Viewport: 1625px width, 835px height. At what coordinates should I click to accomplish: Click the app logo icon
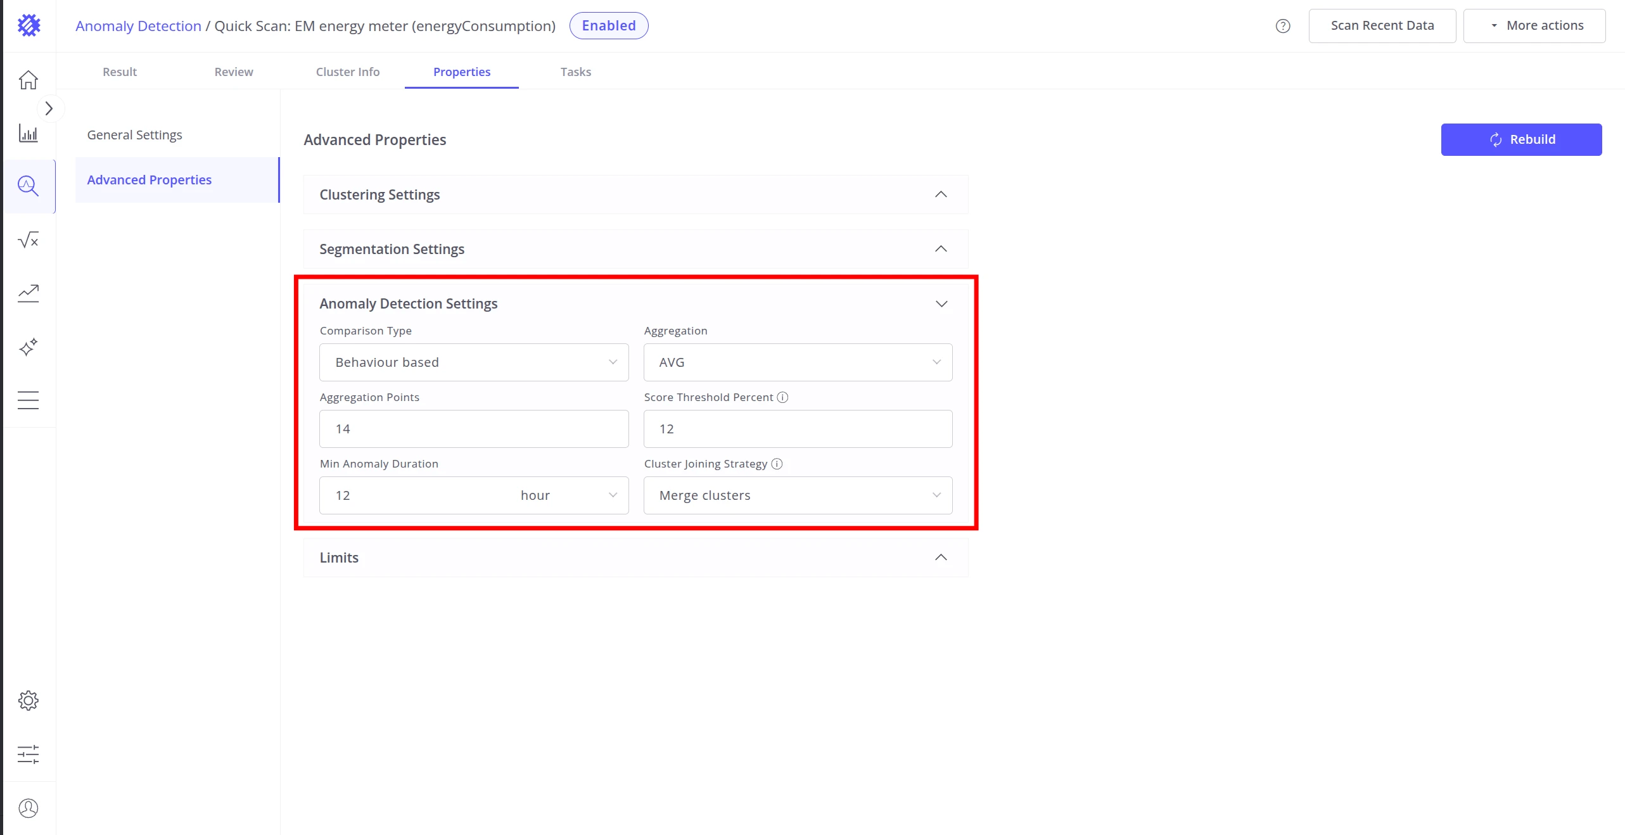(x=29, y=25)
